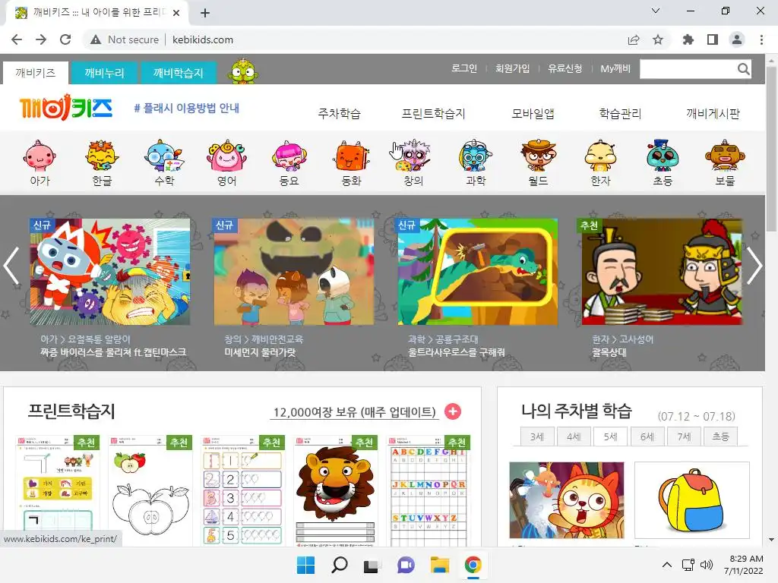
Task: Select the 6세 age tab
Action: (x=647, y=436)
